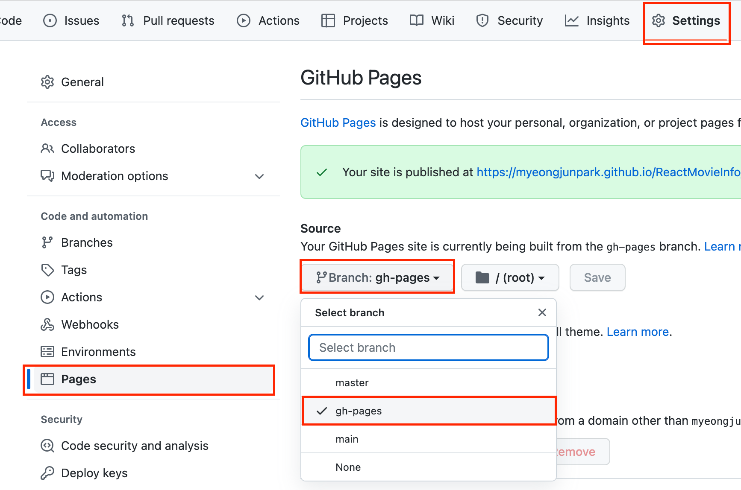741x490 pixels.
Task: Open Environments settings
Action: click(153, 352)
